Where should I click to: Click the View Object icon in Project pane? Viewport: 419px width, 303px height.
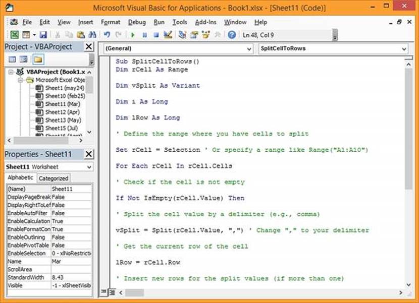[x=24, y=59]
